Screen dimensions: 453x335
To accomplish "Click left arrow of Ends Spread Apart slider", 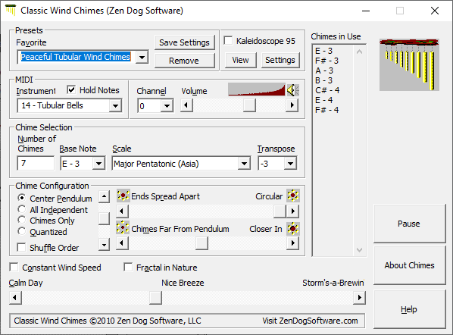I will point(122,211).
